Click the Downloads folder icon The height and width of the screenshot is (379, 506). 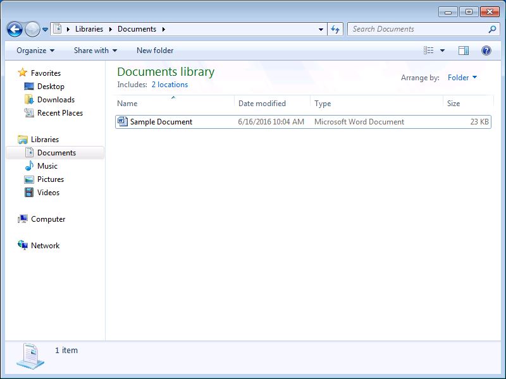tap(28, 99)
